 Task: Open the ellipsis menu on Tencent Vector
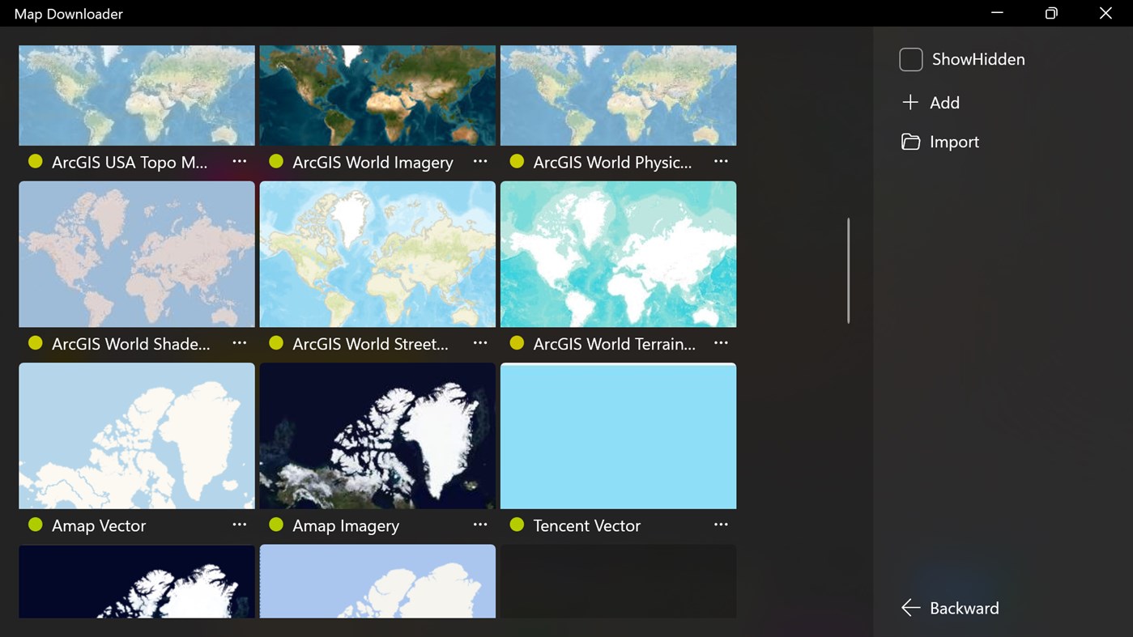(x=720, y=524)
